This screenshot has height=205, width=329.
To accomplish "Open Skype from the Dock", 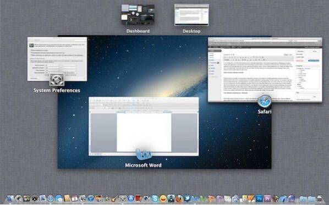I will [x=155, y=198].
